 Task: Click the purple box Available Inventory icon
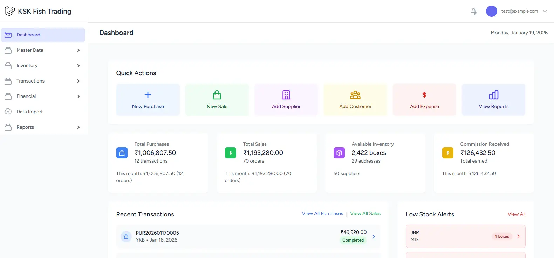pyautogui.click(x=339, y=153)
